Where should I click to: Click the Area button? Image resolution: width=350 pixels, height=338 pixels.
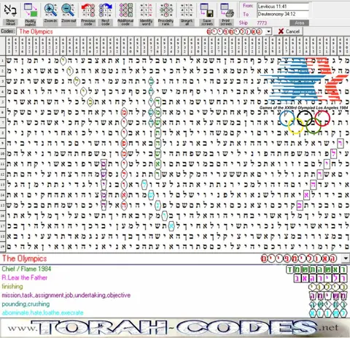click(x=299, y=23)
